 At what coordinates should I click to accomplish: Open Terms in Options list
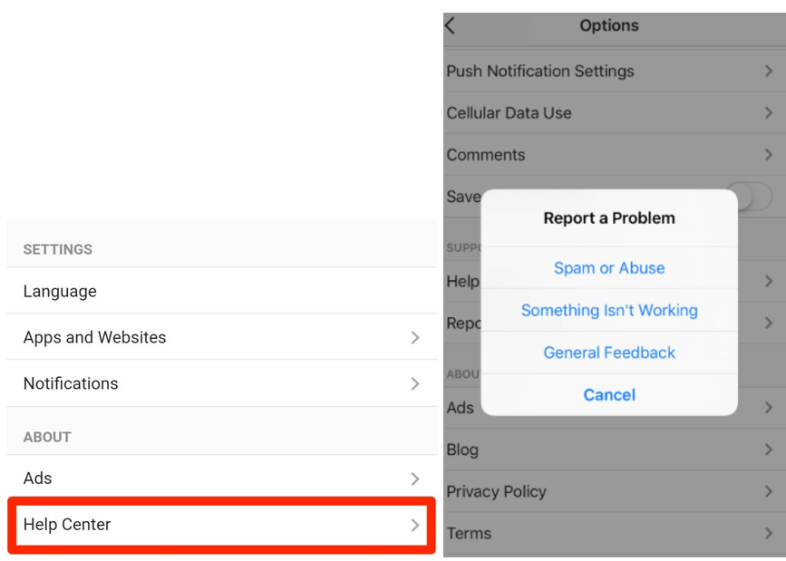[615, 534]
